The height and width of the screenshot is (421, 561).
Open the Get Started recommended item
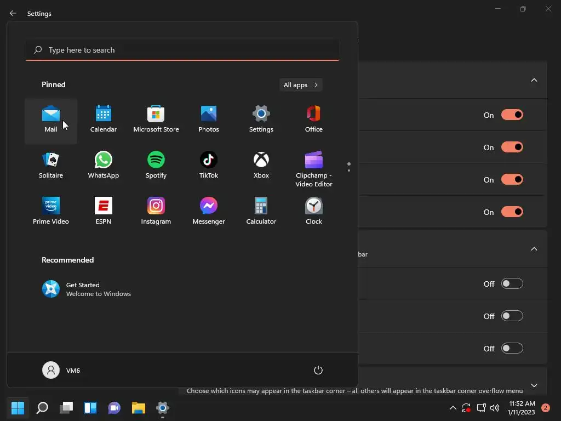pos(87,289)
